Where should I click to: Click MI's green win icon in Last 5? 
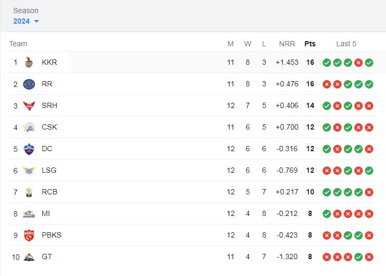pyautogui.click(x=327, y=214)
